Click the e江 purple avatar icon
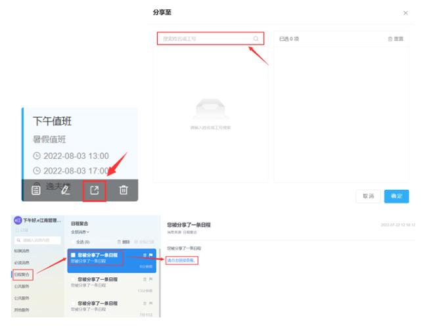The height and width of the screenshot is (335, 435). (x=18, y=221)
